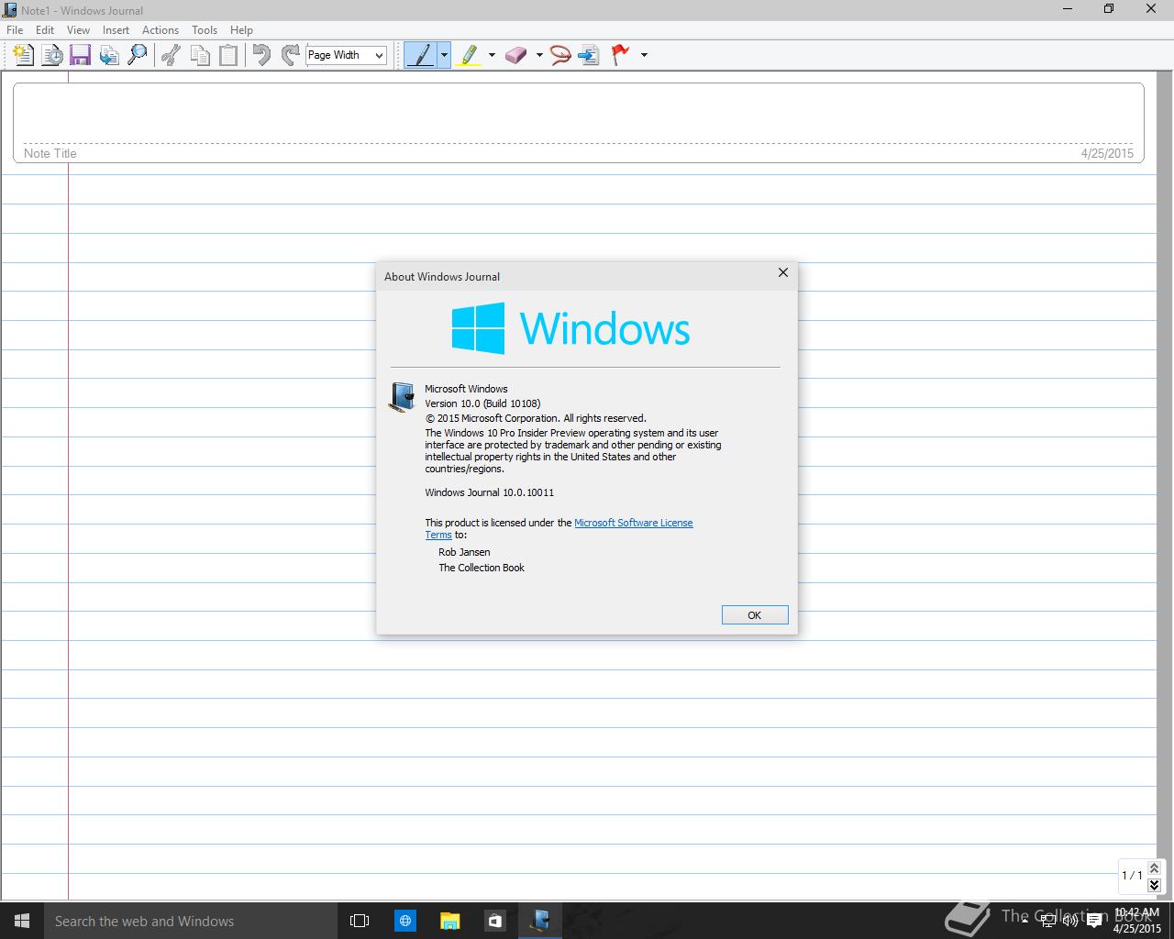The height and width of the screenshot is (939, 1174).
Task: Open the Actions menu
Action: coord(161,30)
